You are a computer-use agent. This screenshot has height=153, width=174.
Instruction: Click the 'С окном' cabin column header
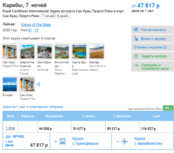[88, 116]
